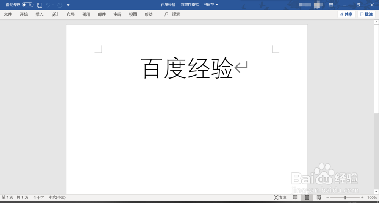Close the Word window

(372, 5)
